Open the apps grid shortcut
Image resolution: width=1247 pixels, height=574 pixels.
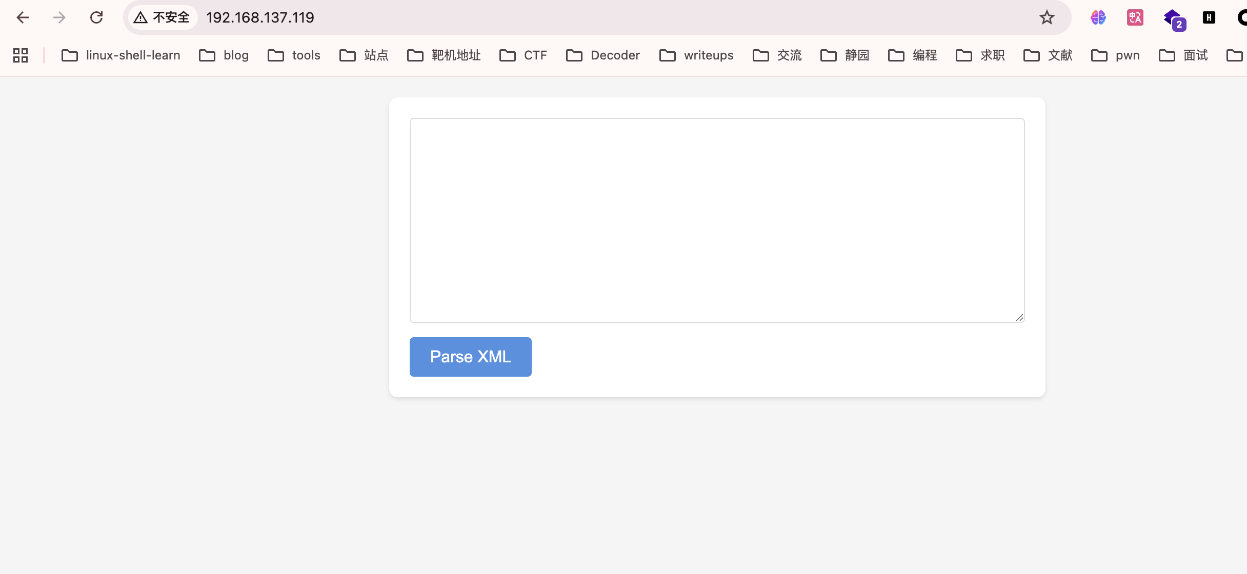coord(21,55)
